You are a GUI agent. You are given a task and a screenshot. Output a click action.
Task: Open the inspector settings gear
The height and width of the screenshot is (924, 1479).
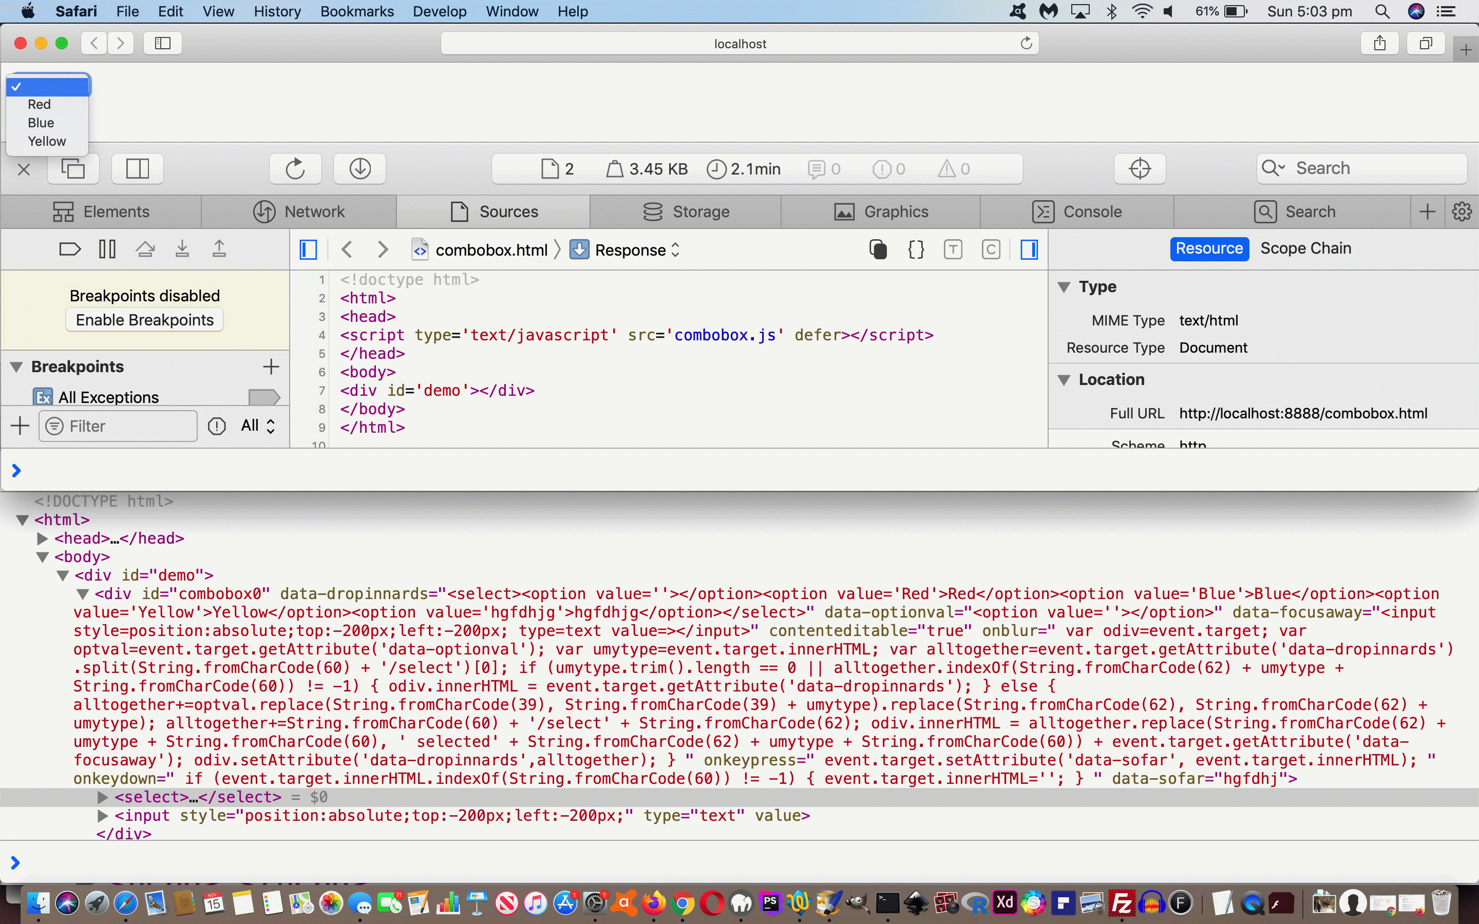coord(1461,211)
